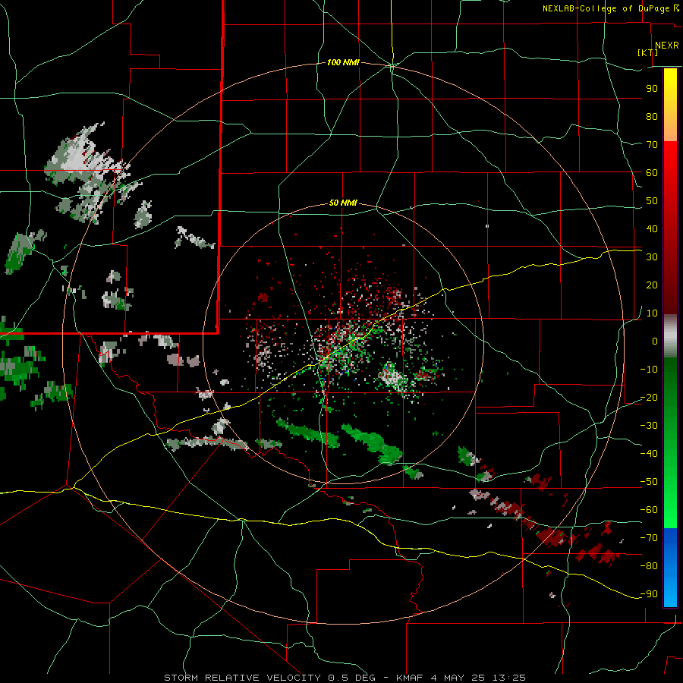Click the -20 value on velocity scale
The width and height of the screenshot is (683, 683).
(649, 397)
